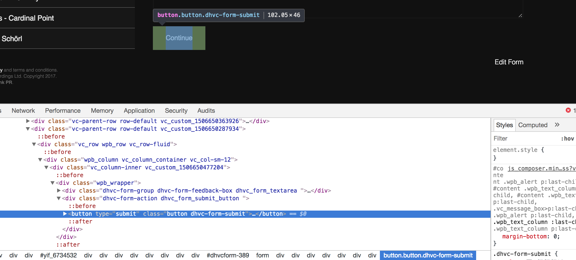Expand the selected submit button node
Viewport: 576px width, 260px height.
65,214
